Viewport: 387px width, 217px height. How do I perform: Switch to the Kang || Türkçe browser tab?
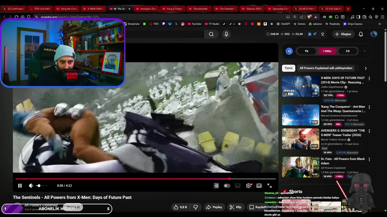pos(172,9)
